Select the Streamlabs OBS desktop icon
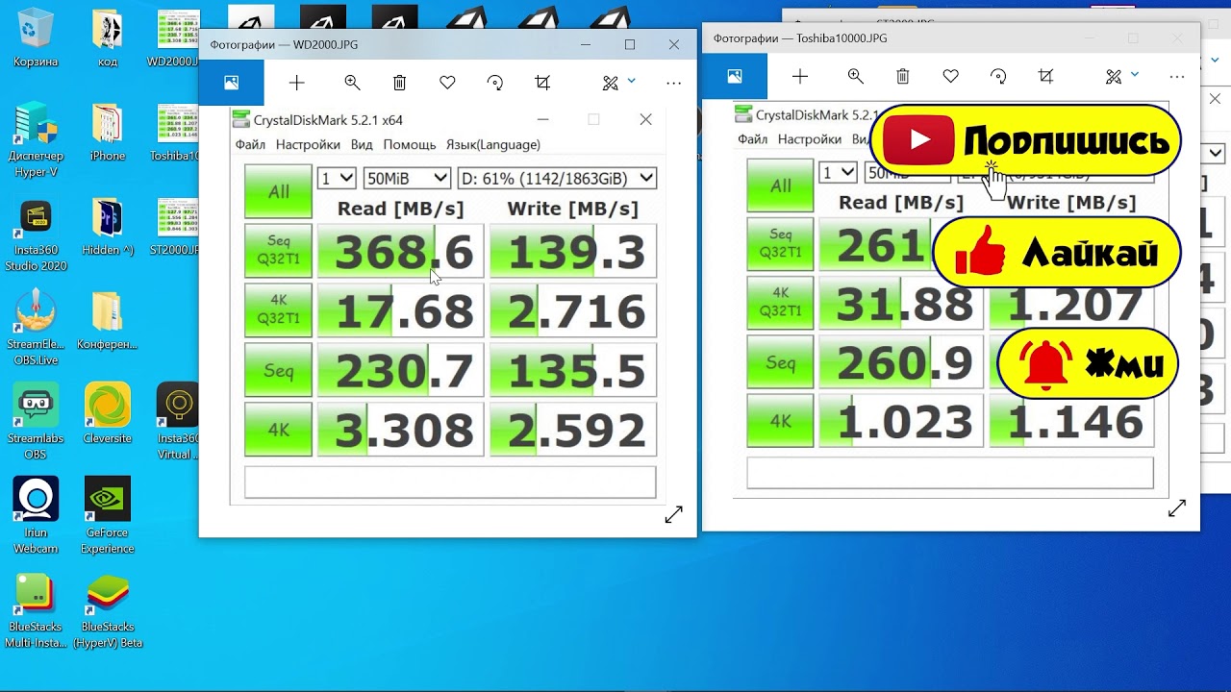The width and height of the screenshot is (1231, 692). pos(36,421)
